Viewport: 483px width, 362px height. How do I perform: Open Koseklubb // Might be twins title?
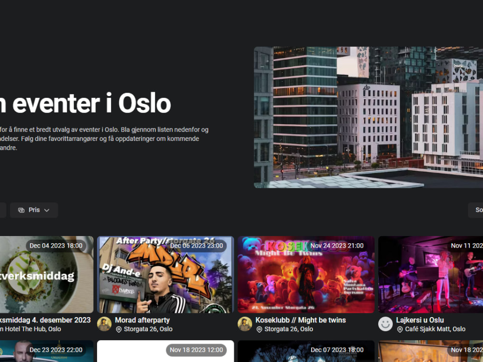click(x=300, y=320)
